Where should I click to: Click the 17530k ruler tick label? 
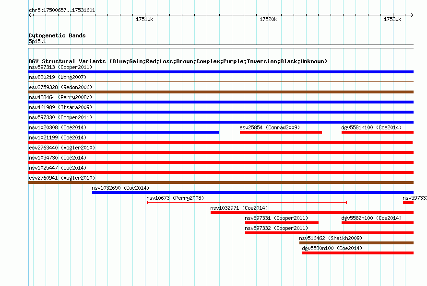[392, 19]
